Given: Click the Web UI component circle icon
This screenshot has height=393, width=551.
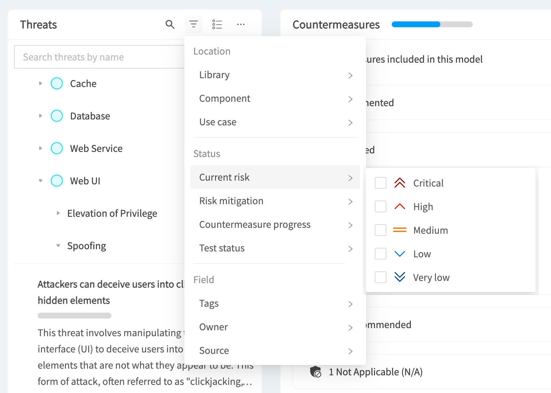Looking at the screenshot, I should click(x=57, y=181).
